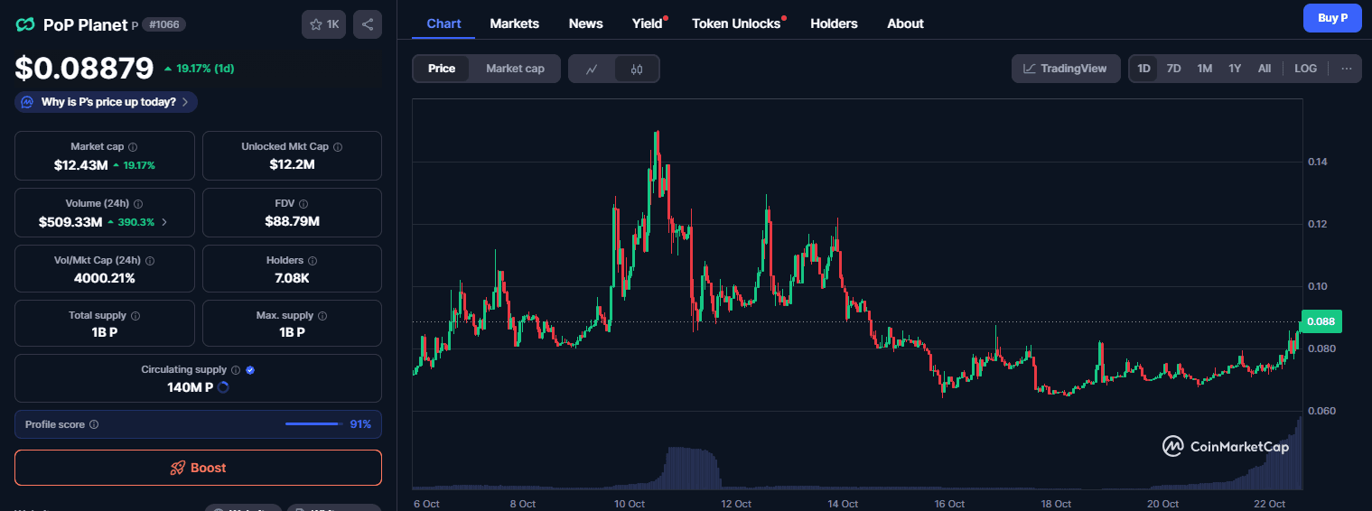1372x511 pixels.
Task: Expand Volume (24h) details chevron
Action: 163,221
